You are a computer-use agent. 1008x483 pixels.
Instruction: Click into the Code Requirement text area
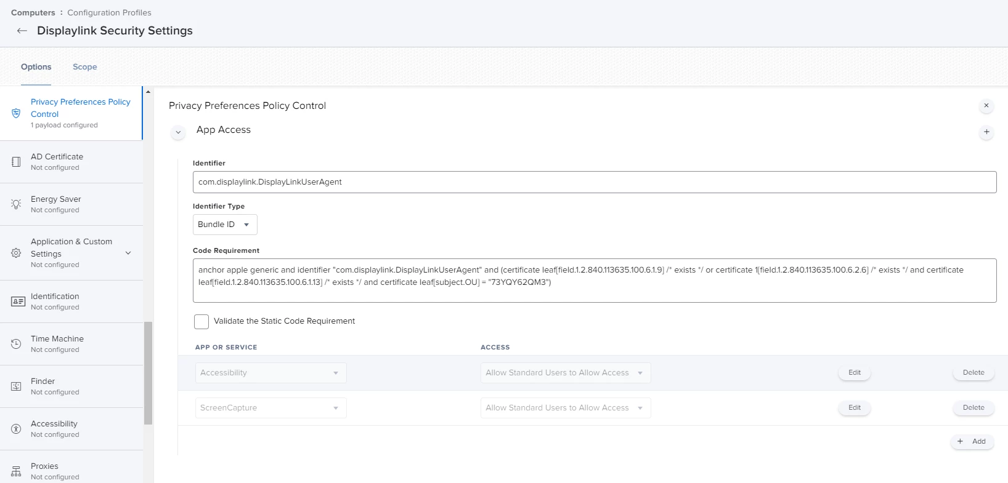pos(595,281)
